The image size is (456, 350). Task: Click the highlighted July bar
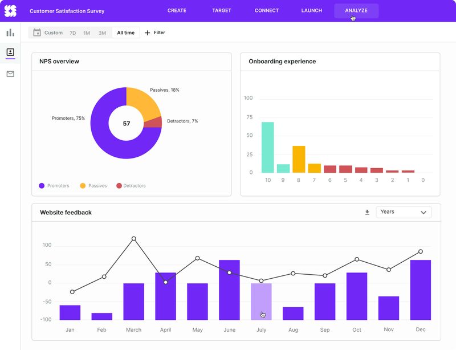click(x=261, y=302)
